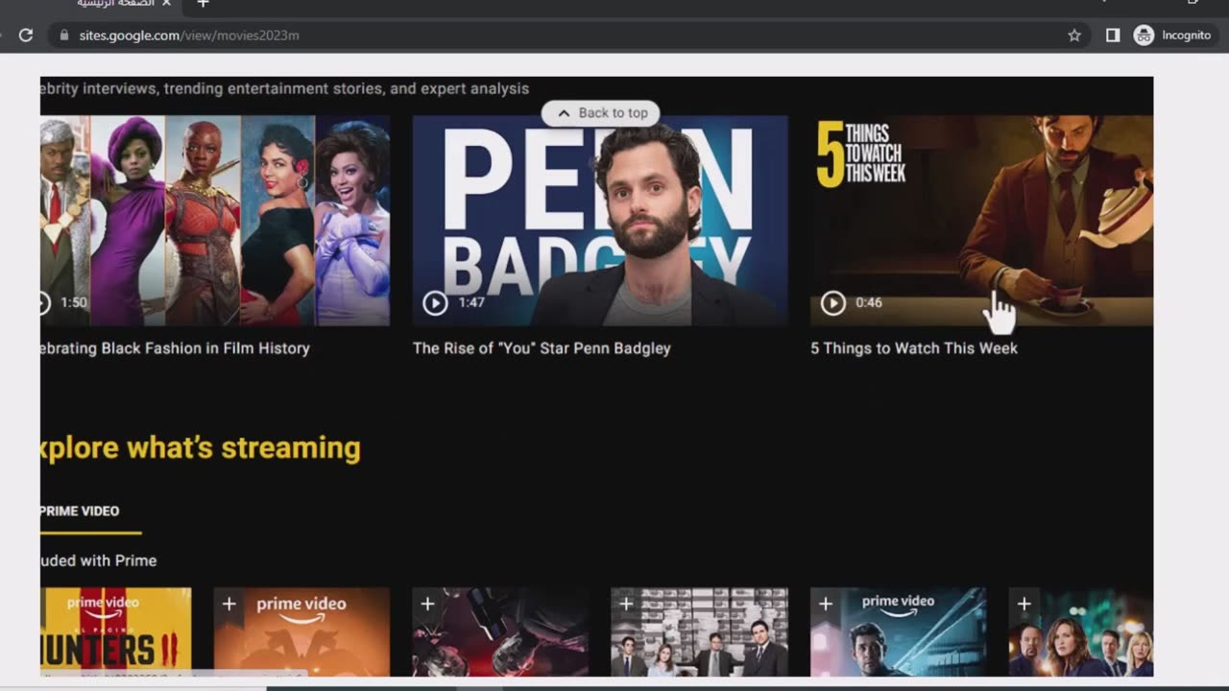This screenshot has width=1229, height=691.
Task: Play the Black Fashion 1:50 video
Action: 43,303
